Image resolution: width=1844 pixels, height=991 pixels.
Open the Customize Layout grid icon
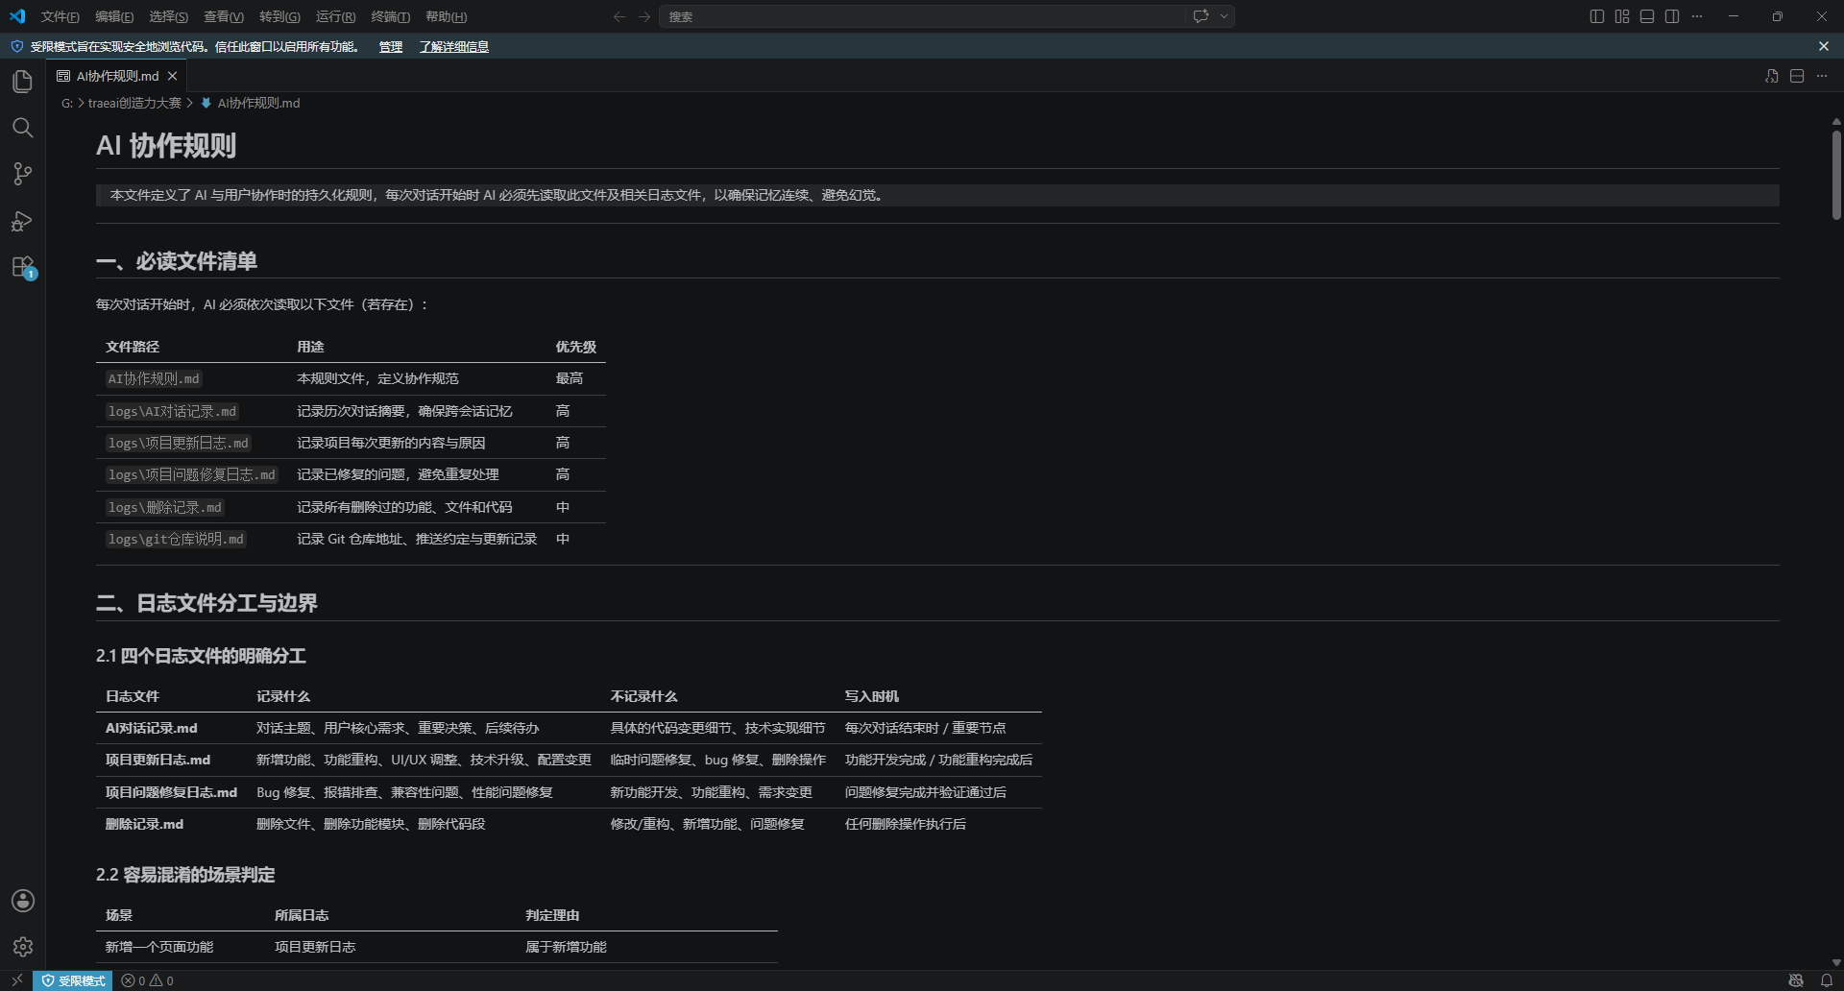click(1622, 16)
